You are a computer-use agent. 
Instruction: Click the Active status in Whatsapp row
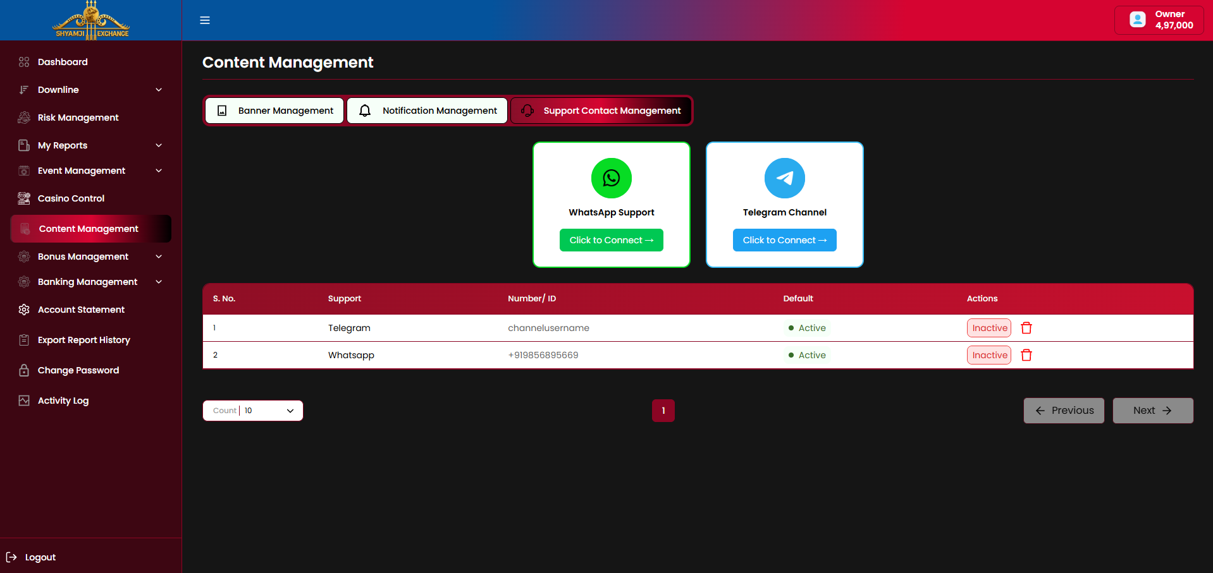pos(807,355)
